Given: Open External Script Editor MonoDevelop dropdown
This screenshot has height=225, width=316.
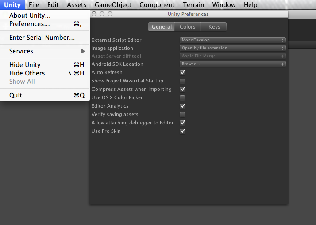Looking at the screenshot, I should (232, 40).
